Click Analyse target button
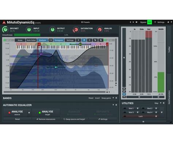Viewport: 173px width, 144px height. (x=46, y=113)
